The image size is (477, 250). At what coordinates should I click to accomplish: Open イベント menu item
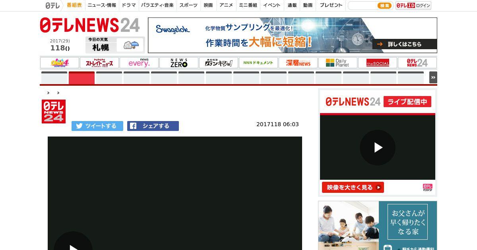tap(272, 5)
